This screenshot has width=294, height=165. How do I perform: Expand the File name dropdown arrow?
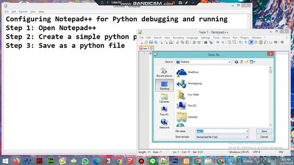click(247, 132)
